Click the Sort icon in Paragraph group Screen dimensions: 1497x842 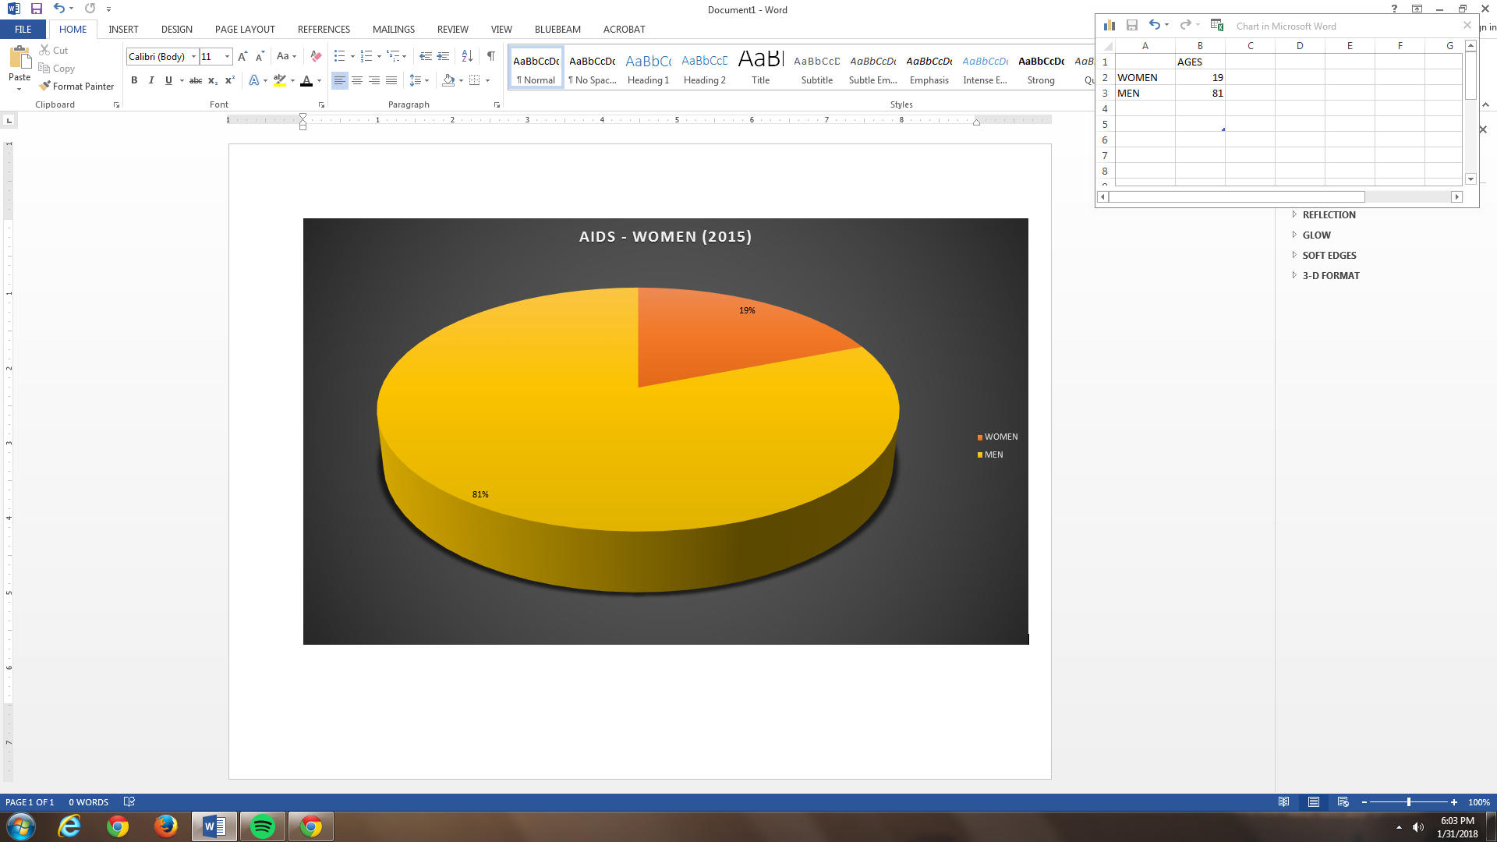467,56
